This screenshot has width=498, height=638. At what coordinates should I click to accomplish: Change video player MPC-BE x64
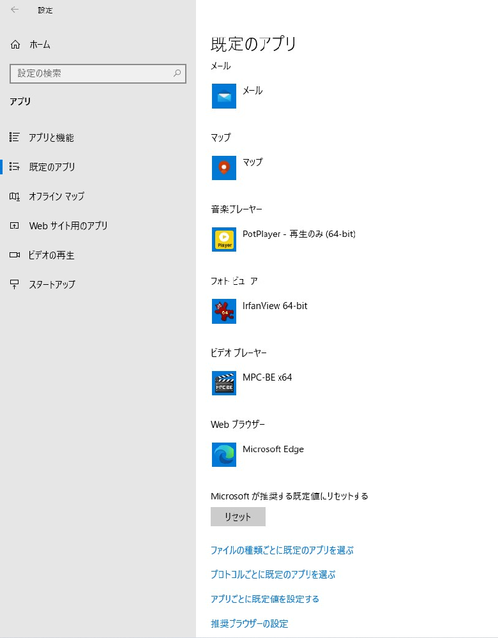coord(268,377)
